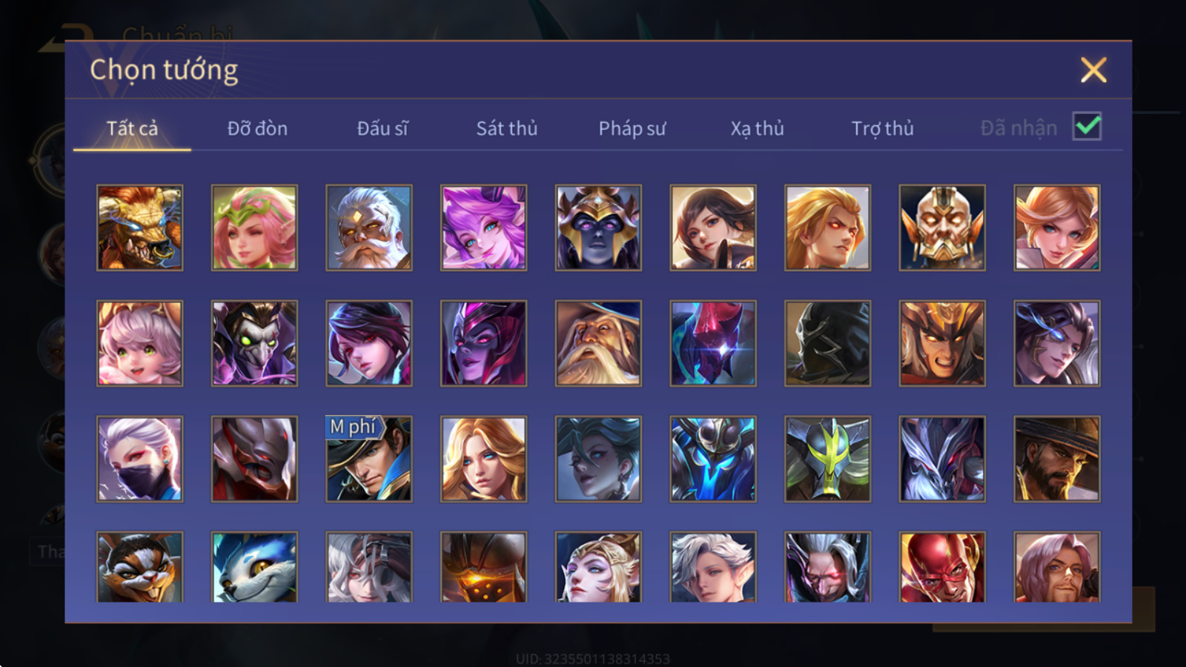This screenshot has width=1186, height=667.
Task: Switch to the Đỡ đòn tab
Action: tap(257, 128)
